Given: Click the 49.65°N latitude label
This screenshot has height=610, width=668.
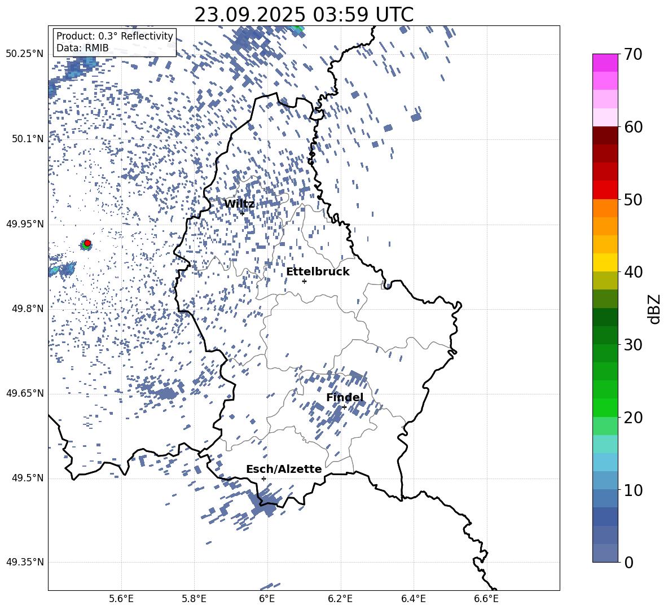Looking at the screenshot, I should [x=25, y=393].
